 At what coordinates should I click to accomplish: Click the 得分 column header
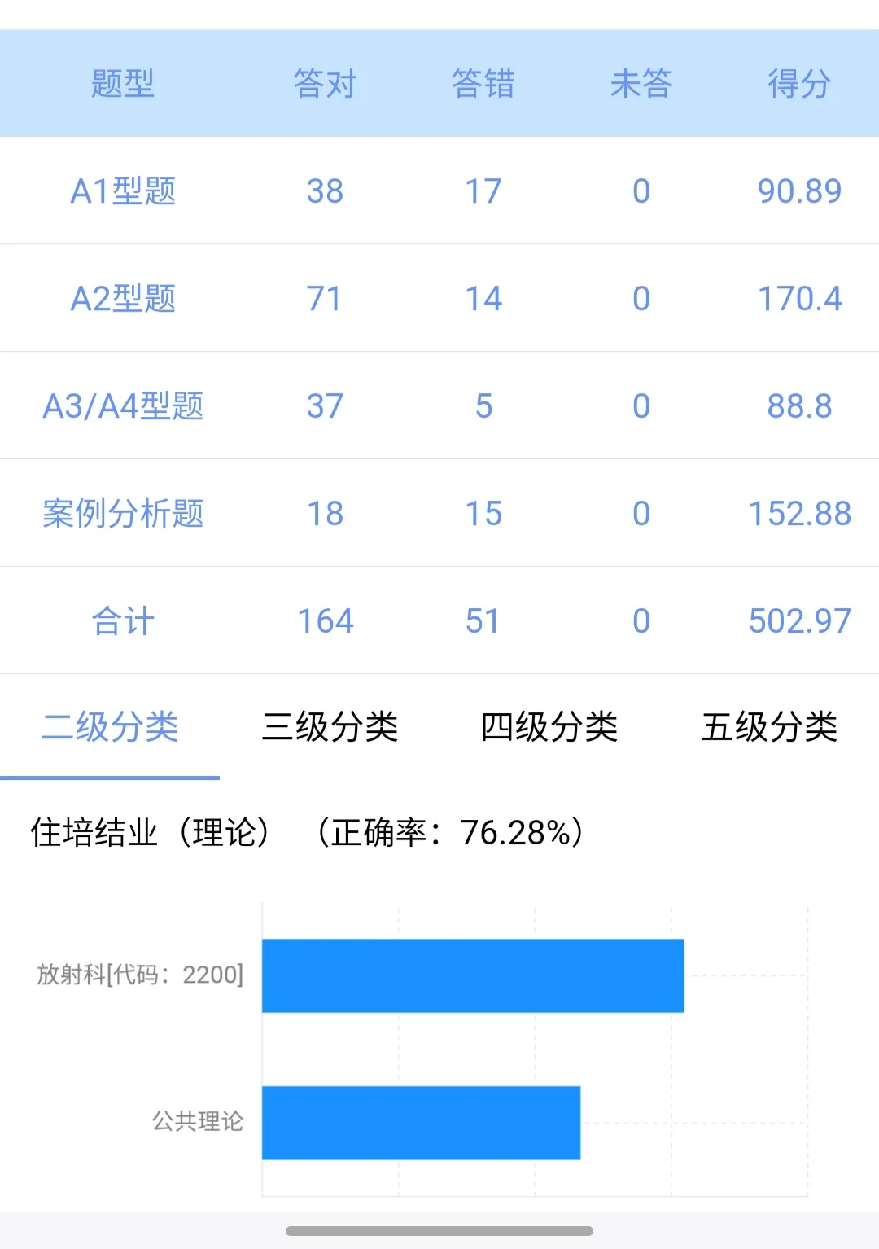pyautogui.click(x=799, y=83)
